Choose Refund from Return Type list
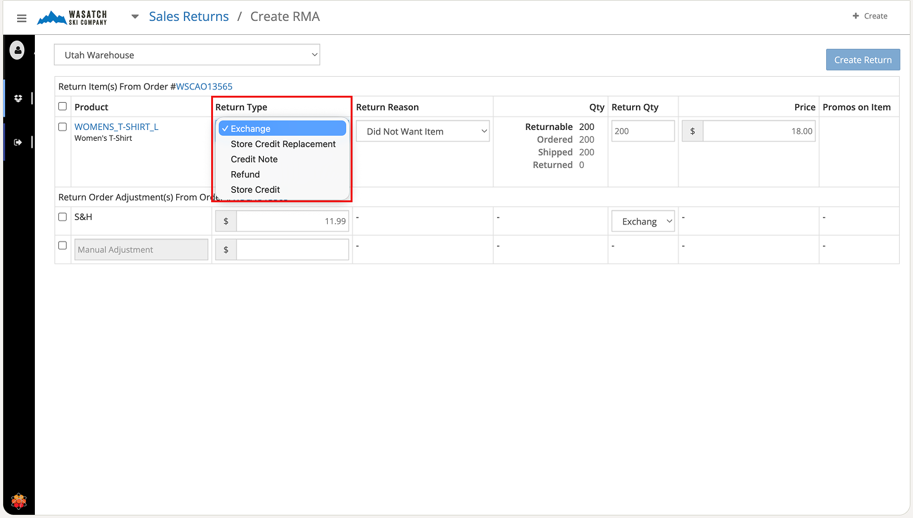This screenshot has height=518, width=913. pyautogui.click(x=245, y=174)
